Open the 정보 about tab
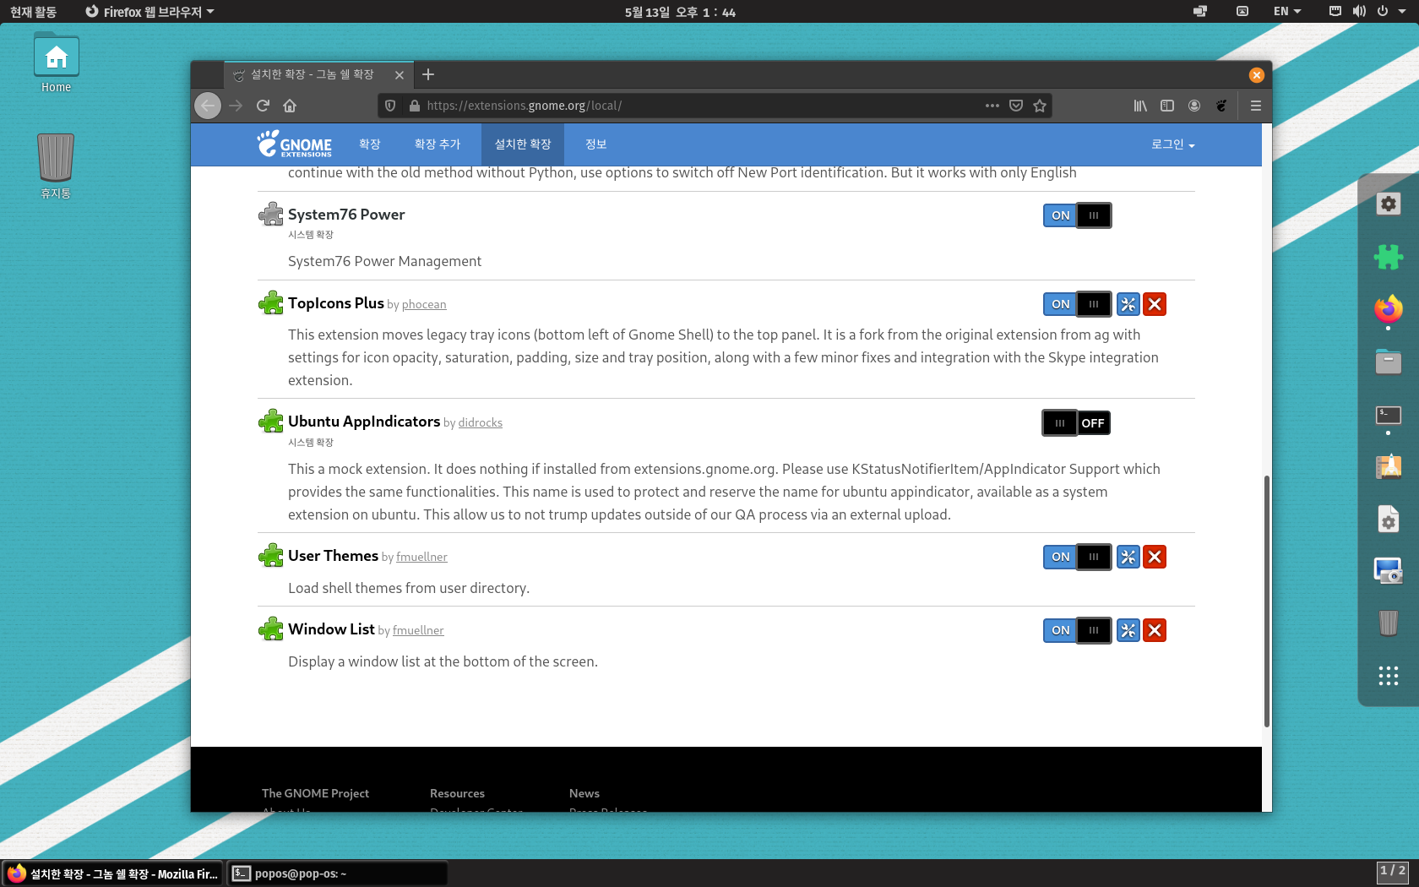1419x887 pixels. coord(596,144)
